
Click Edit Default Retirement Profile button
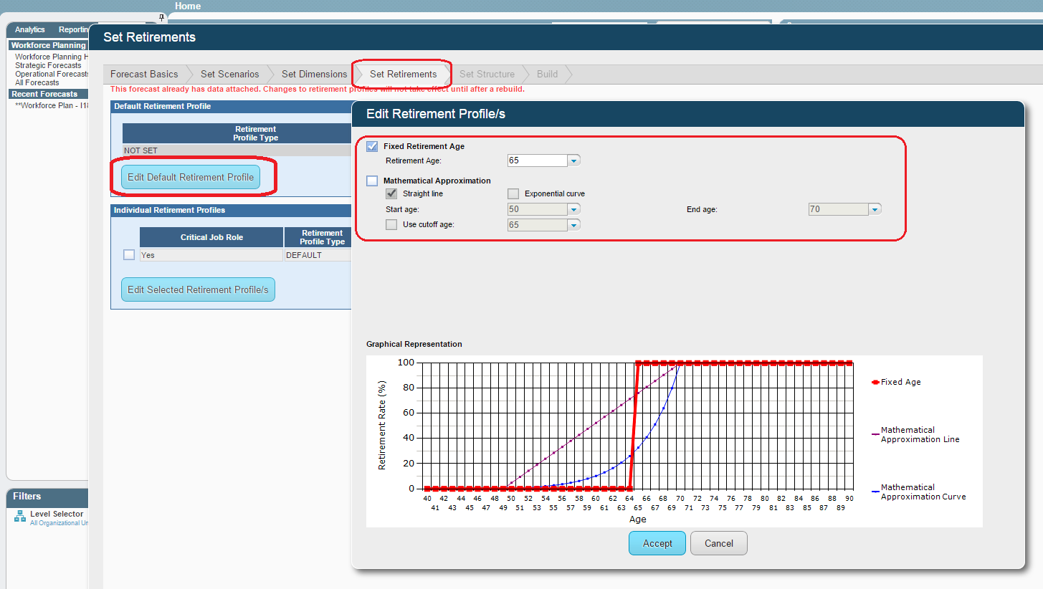[x=191, y=177]
